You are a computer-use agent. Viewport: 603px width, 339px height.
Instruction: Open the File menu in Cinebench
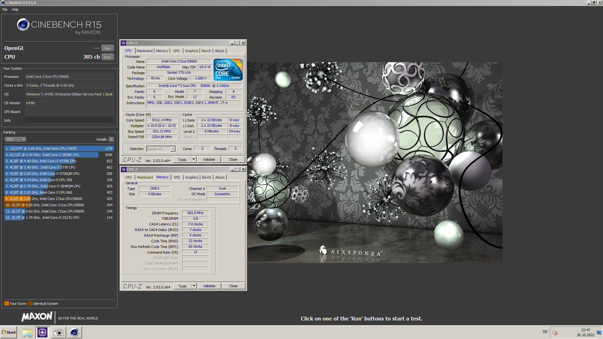pyautogui.click(x=5, y=9)
